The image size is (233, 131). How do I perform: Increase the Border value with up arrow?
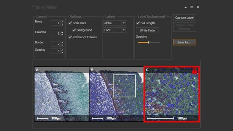tap(62, 43)
